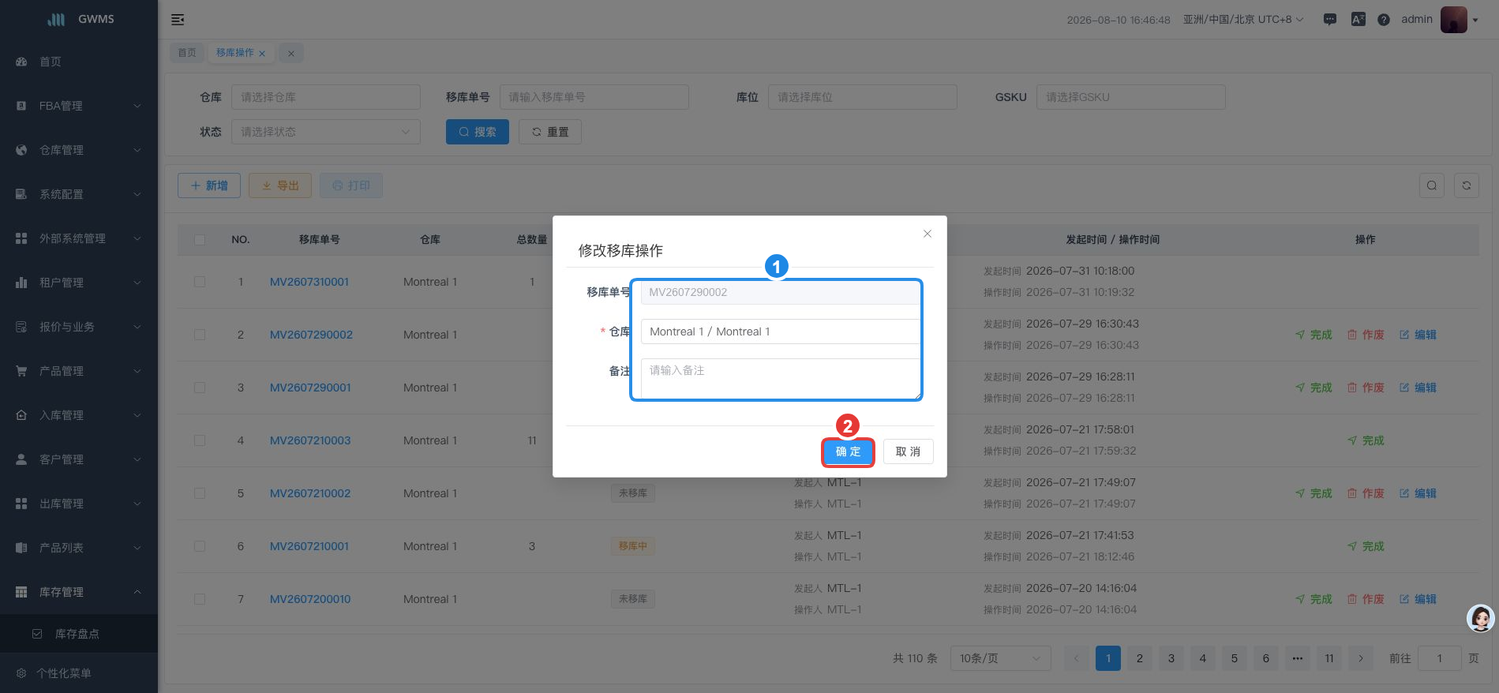Tick the checkbox for row MV2607210003
Viewport: 1499px width, 693px height.
pyautogui.click(x=200, y=440)
